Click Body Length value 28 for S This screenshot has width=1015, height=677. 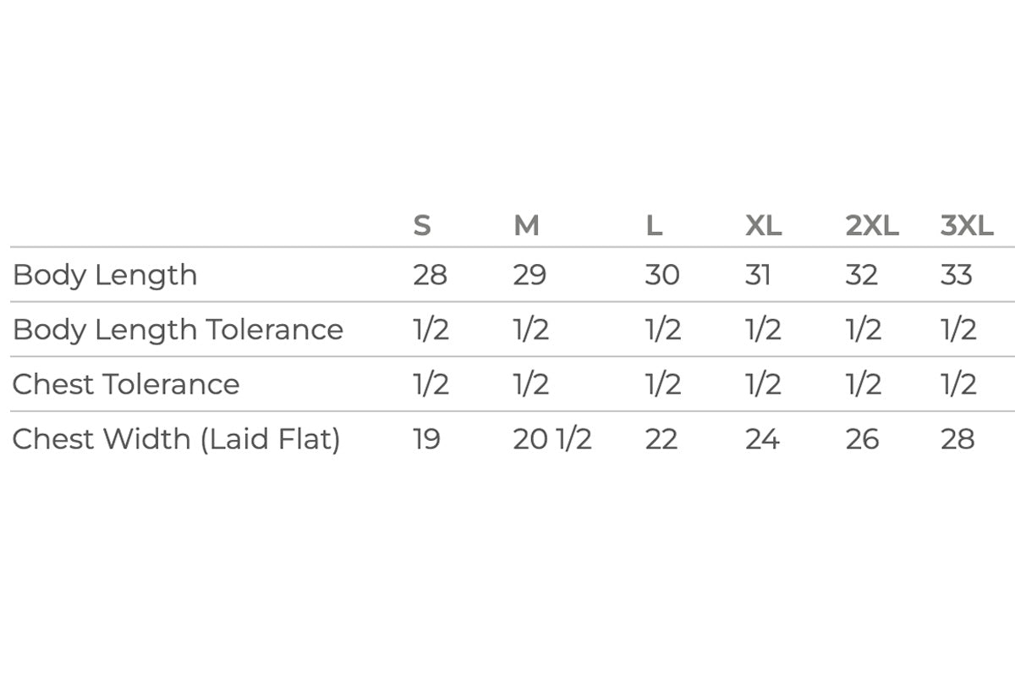[430, 275]
